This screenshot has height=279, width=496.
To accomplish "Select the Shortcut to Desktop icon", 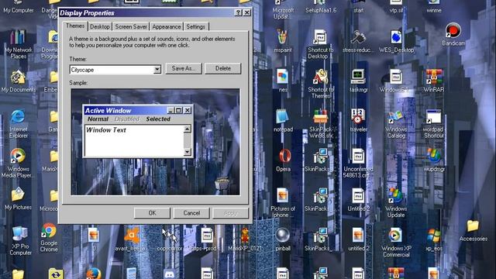I will [x=320, y=44].
